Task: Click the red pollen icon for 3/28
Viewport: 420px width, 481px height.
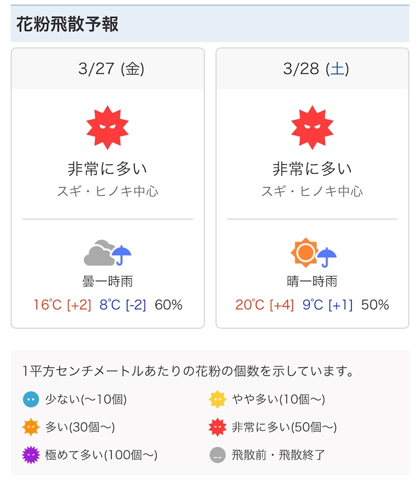Action: [312, 127]
